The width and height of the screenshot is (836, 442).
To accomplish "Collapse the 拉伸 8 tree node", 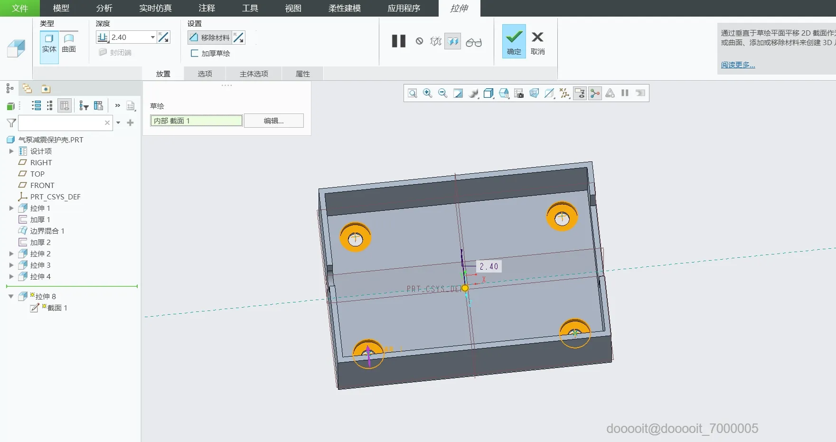I will (11, 296).
